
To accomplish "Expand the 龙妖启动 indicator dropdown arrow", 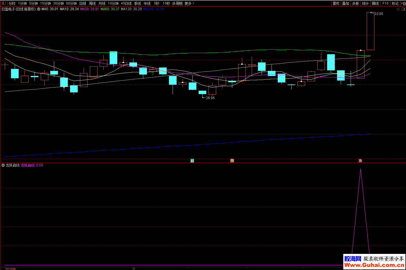I will pyautogui.click(x=3, y=165).
